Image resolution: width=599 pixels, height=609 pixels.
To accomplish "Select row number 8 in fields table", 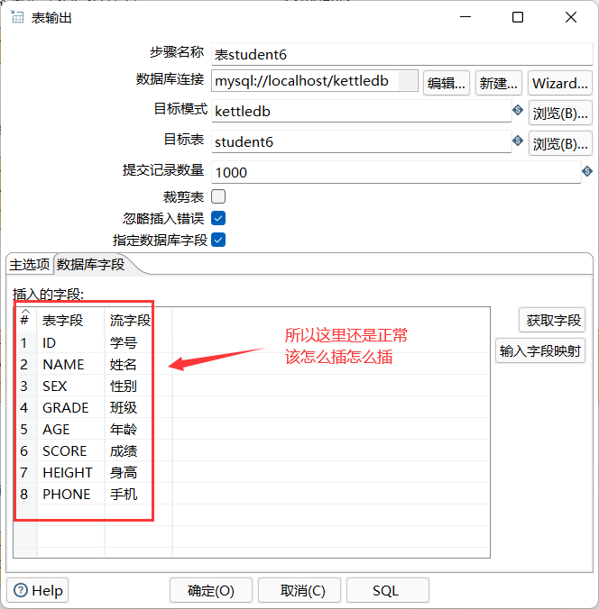I will 25,494.
